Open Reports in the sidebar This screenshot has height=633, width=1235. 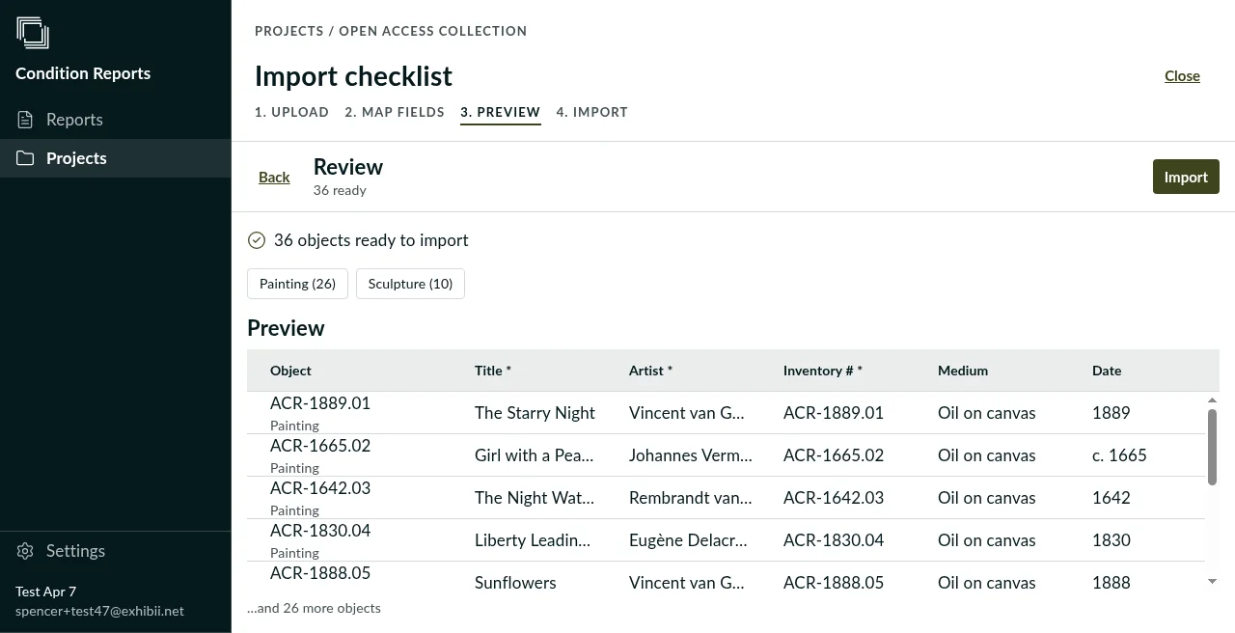(x=116, y=120)
